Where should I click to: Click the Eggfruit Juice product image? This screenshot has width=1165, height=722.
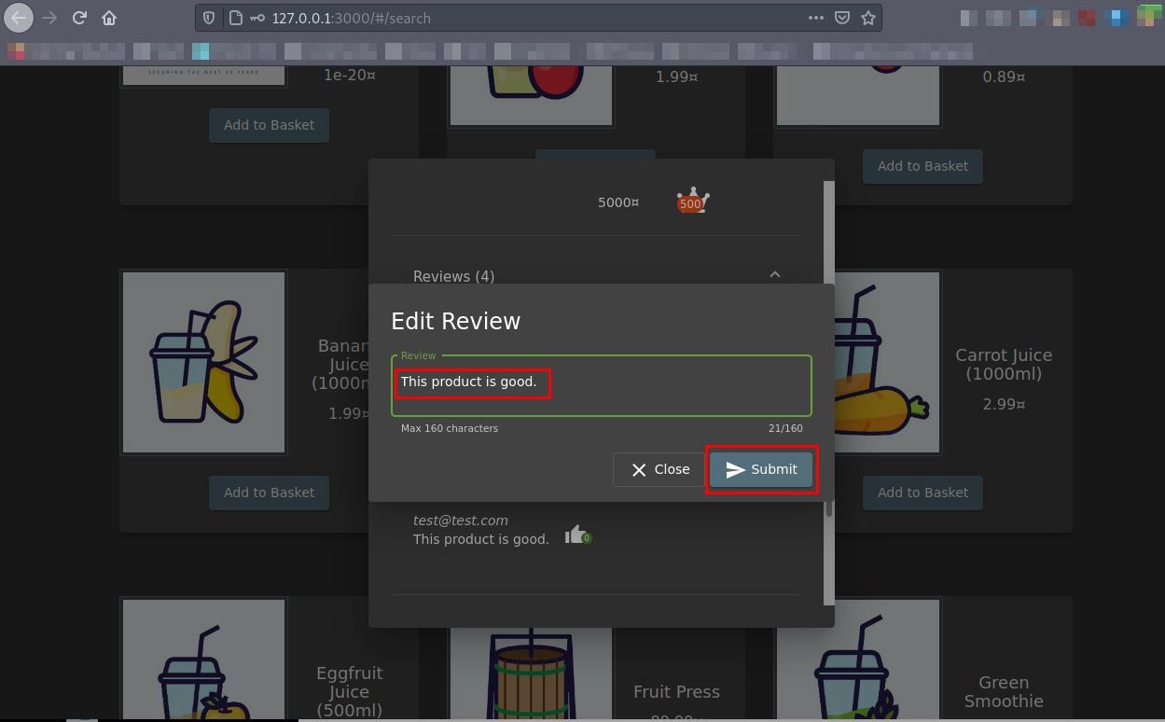click(203, 662)
